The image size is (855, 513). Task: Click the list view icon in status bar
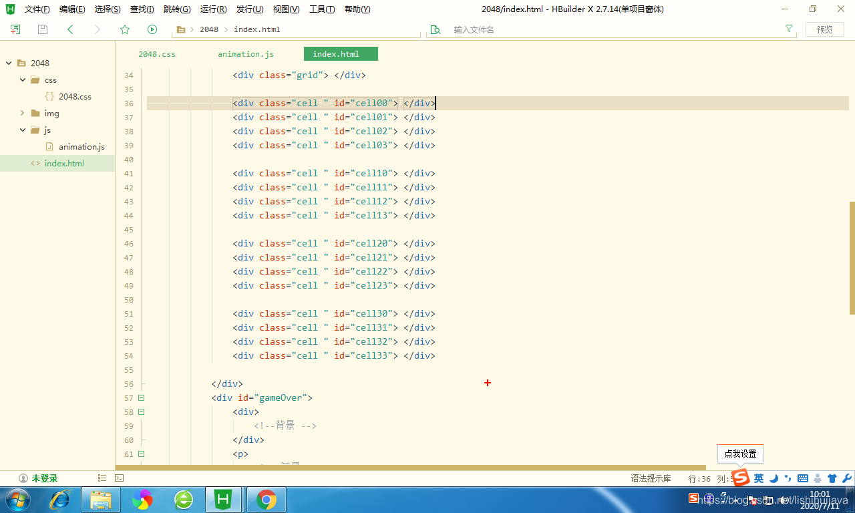click(x=102, y=478)
